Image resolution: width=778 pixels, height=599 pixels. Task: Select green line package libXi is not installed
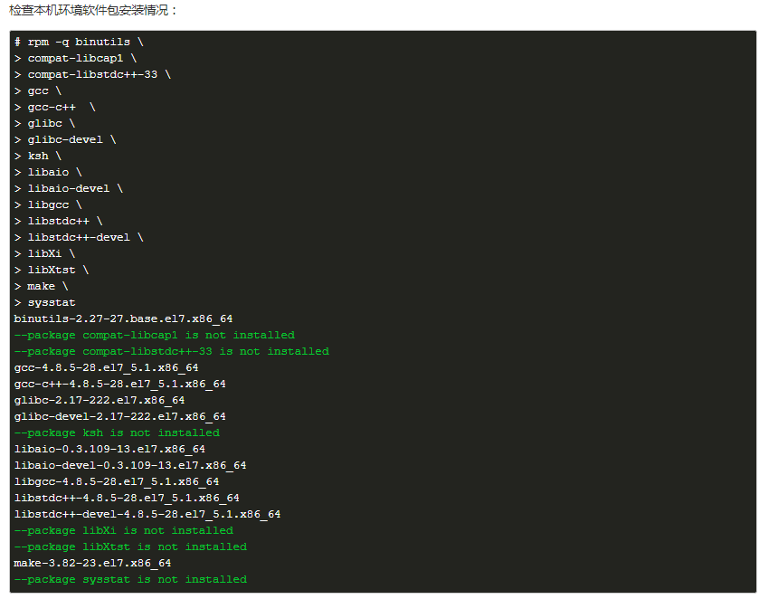pos(124,531)
